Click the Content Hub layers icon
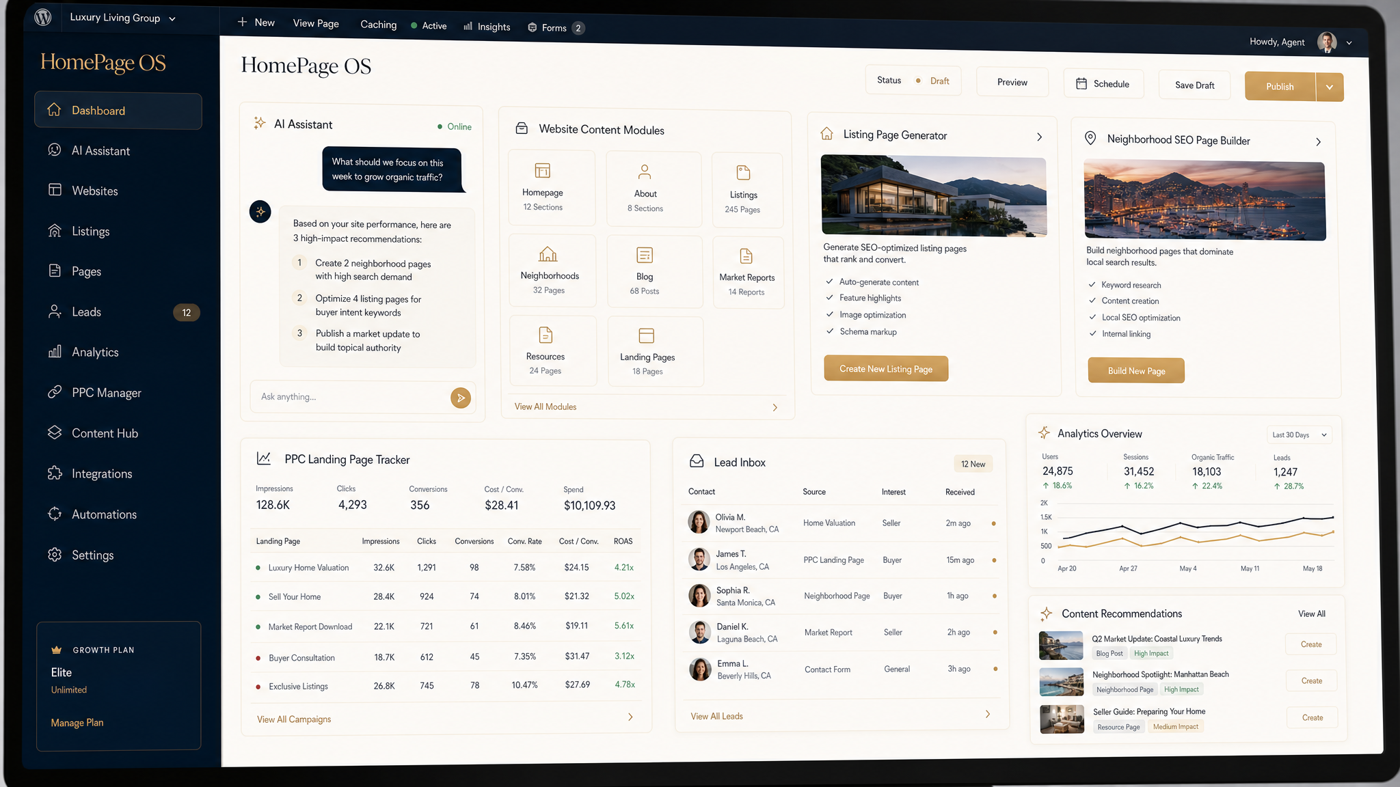The image size is (1400, 787). click(x=55, y=432)
